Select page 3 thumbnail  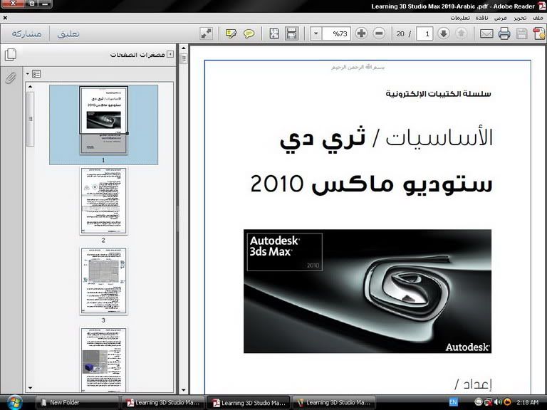click(103, 281)
